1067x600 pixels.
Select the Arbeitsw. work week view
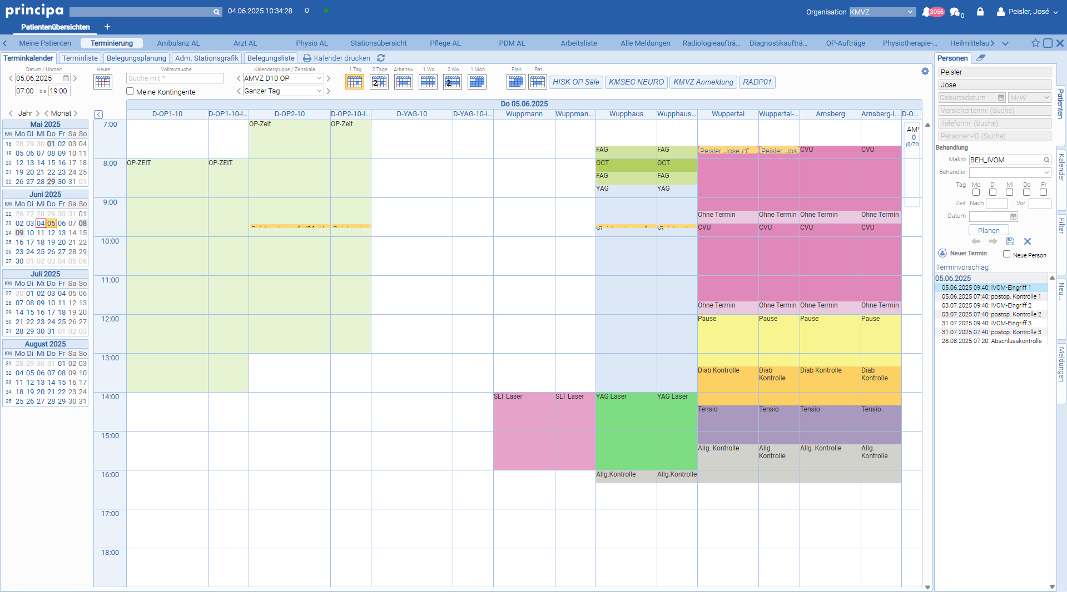tap(404, 82)
